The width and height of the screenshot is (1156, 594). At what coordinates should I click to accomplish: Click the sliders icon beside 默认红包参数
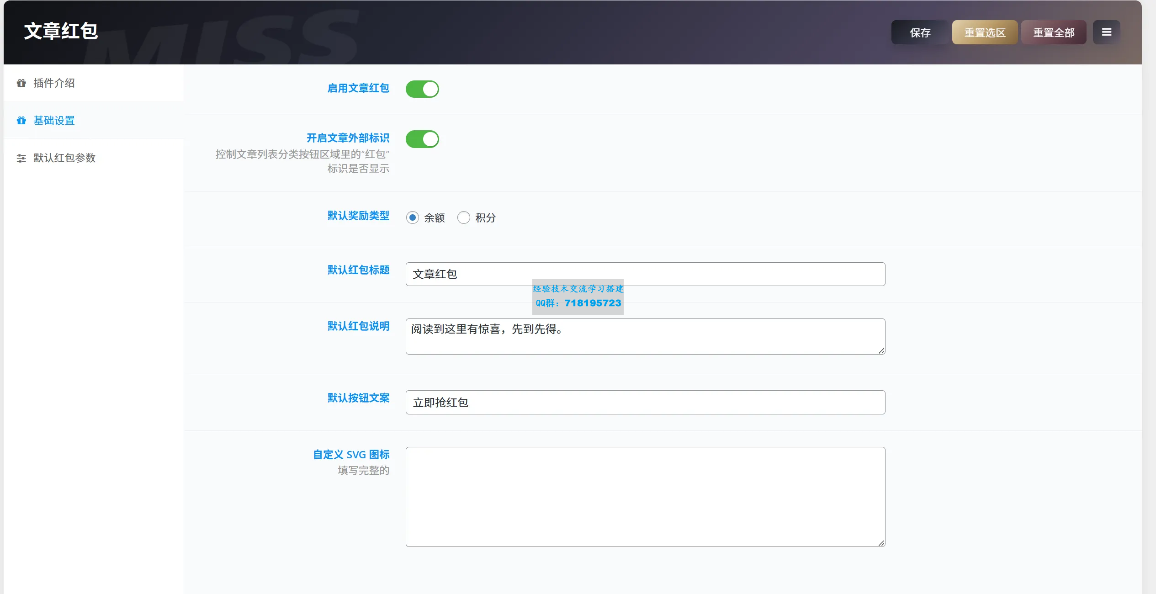pyautogui.click(x=21, y=158)
